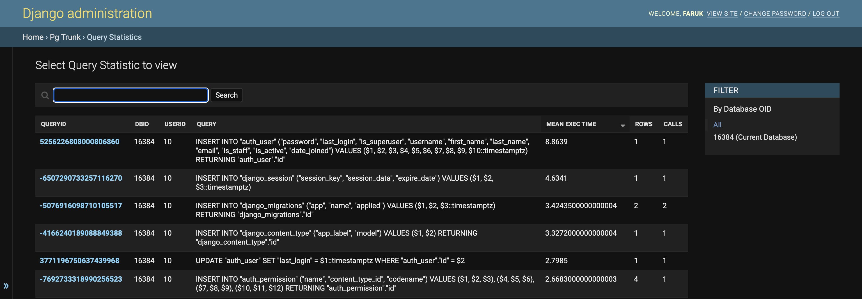The image size is (862, 299).
Task: Open the Pg Trunk breadcrumb link
Action: pyautogui.click(x=65, y=37)
